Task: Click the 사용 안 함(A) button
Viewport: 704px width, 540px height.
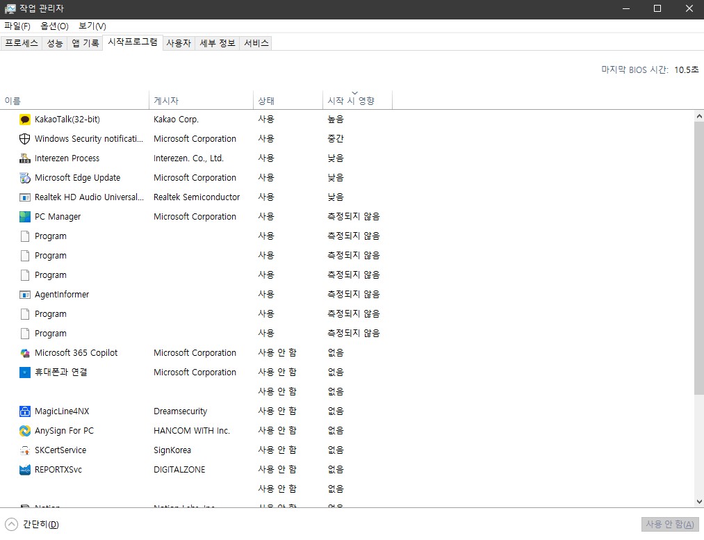Action: (671, 524)
